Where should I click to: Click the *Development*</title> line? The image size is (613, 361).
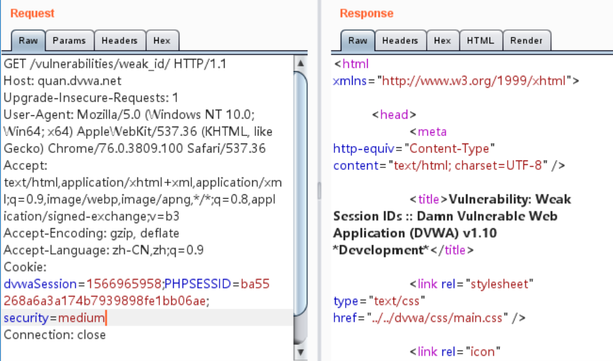(x=403, y=250)
